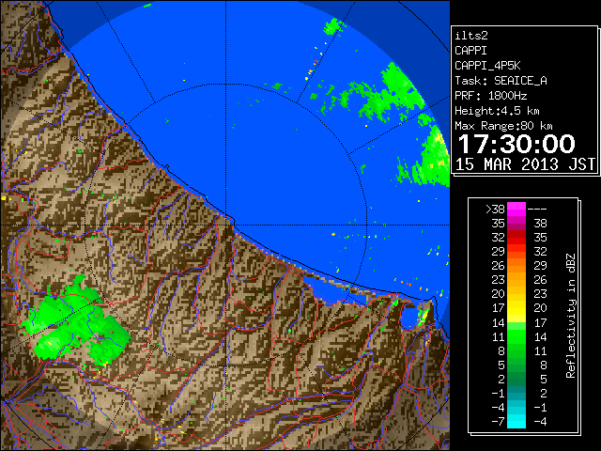This screenshot has width=601, height=451.
Task: Click the 'CAPPI_4P5K' text
Action: pos(487,66)
